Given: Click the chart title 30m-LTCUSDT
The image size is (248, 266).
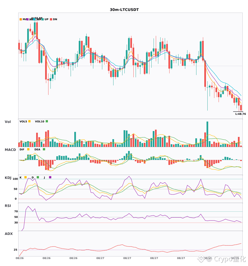Looking at the screenshot, I should click(124, 10).
